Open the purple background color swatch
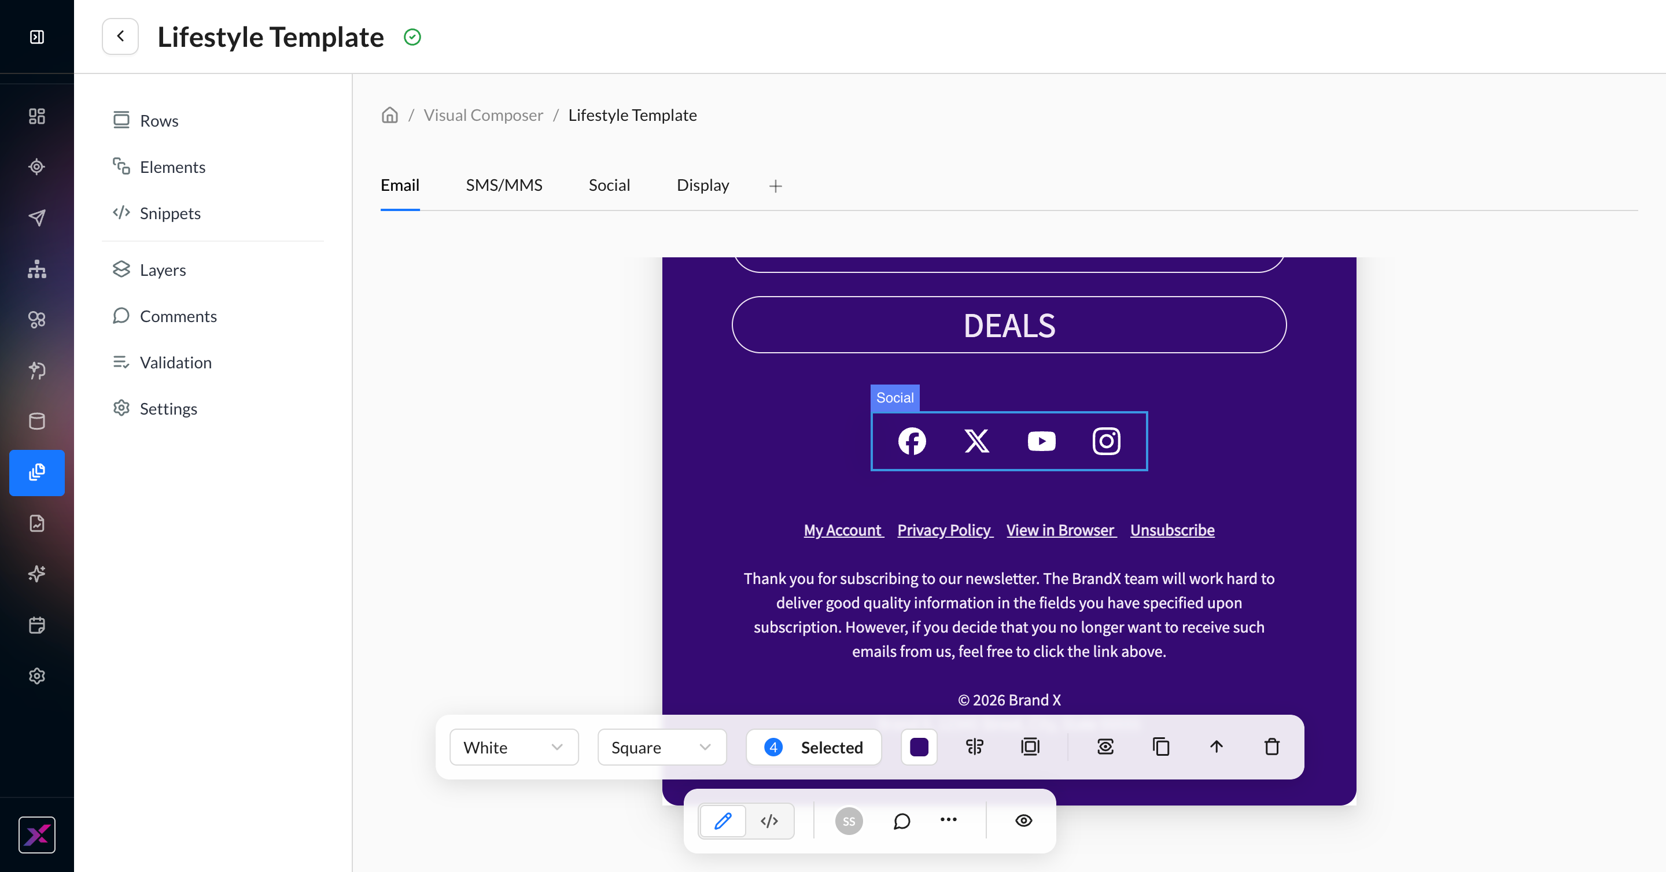Image resolution: width=1666 pixels, height=872 pixels. click(x=919, y=747)
